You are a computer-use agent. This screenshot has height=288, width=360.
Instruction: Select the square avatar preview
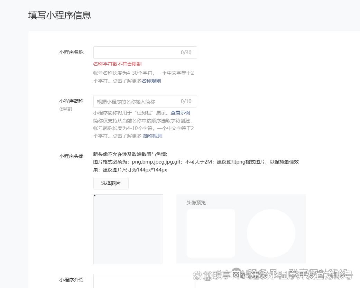pyautogui.click(x=211, y=233)
